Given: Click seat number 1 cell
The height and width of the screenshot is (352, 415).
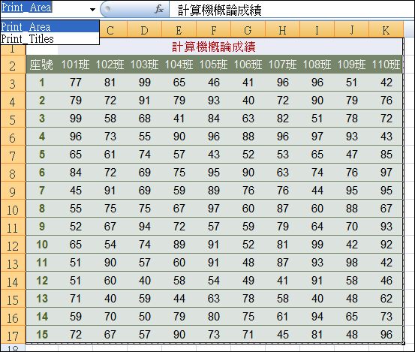Looking at the screenshot, I should coord(42,83).
